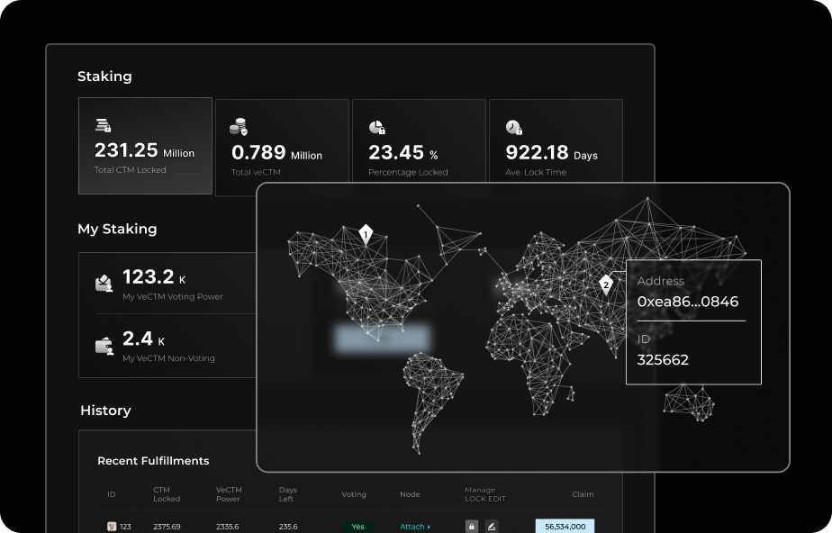The width and height of the screenshot is (832, 533).
Task: Open the Percentage Locked stat card
Action: (418, 146)
